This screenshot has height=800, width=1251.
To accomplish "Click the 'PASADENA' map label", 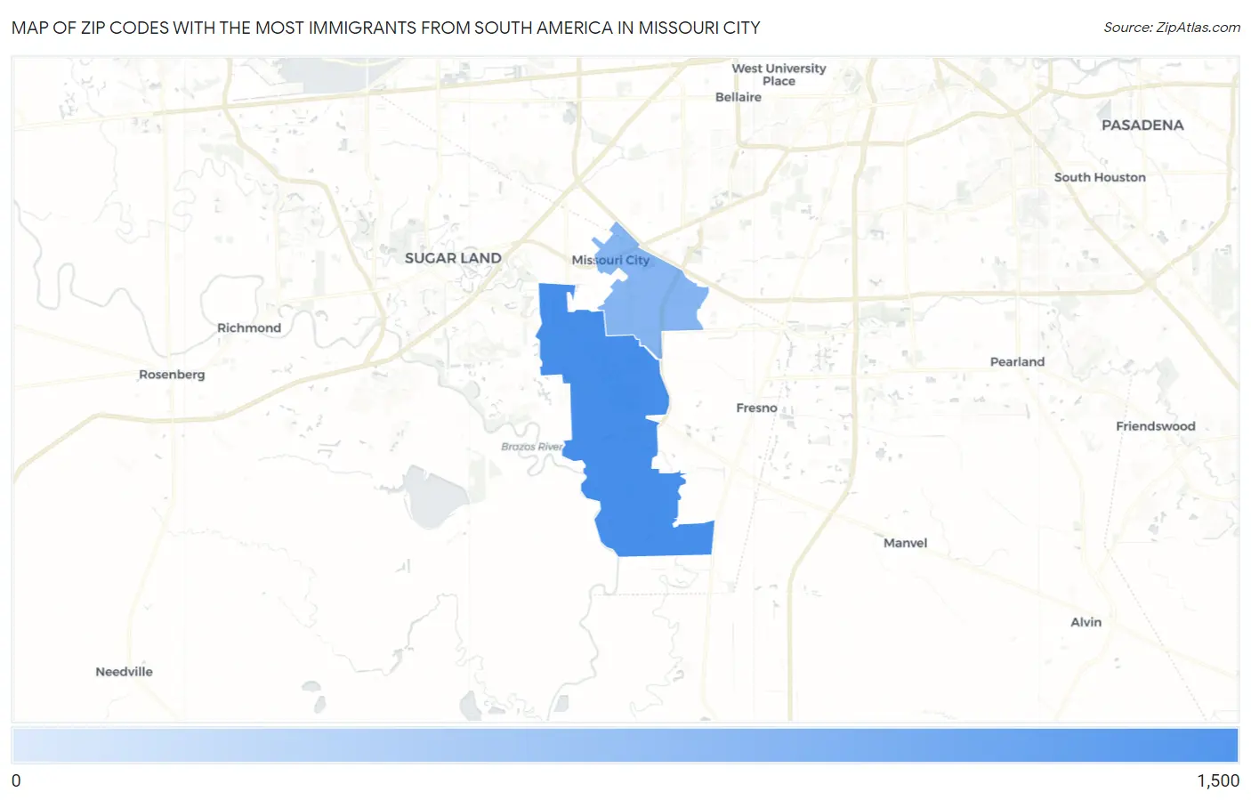I will click(1142, 125).
